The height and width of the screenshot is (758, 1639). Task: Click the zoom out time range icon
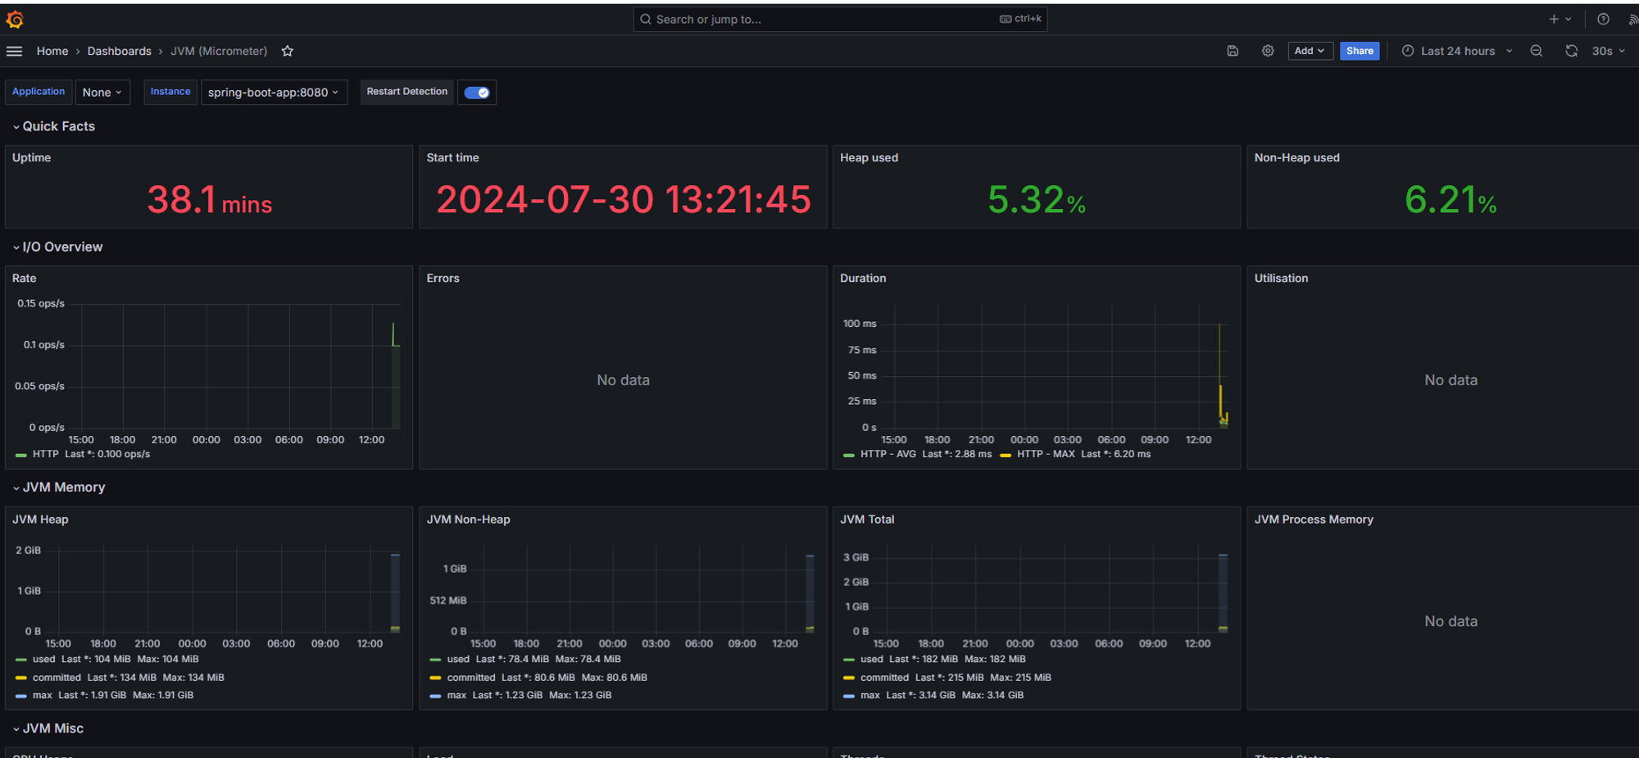(1537, 51)
